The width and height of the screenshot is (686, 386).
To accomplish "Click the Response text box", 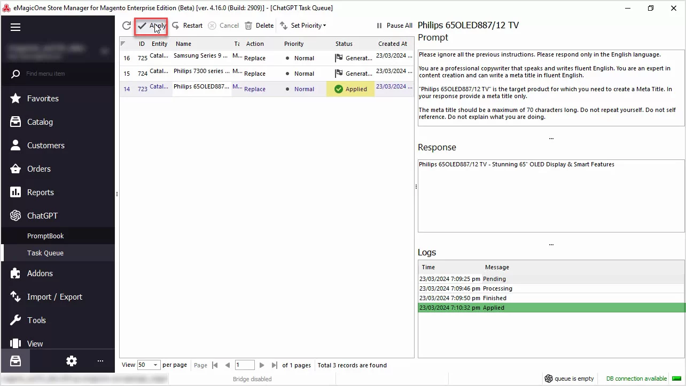I will pos(551,196).
